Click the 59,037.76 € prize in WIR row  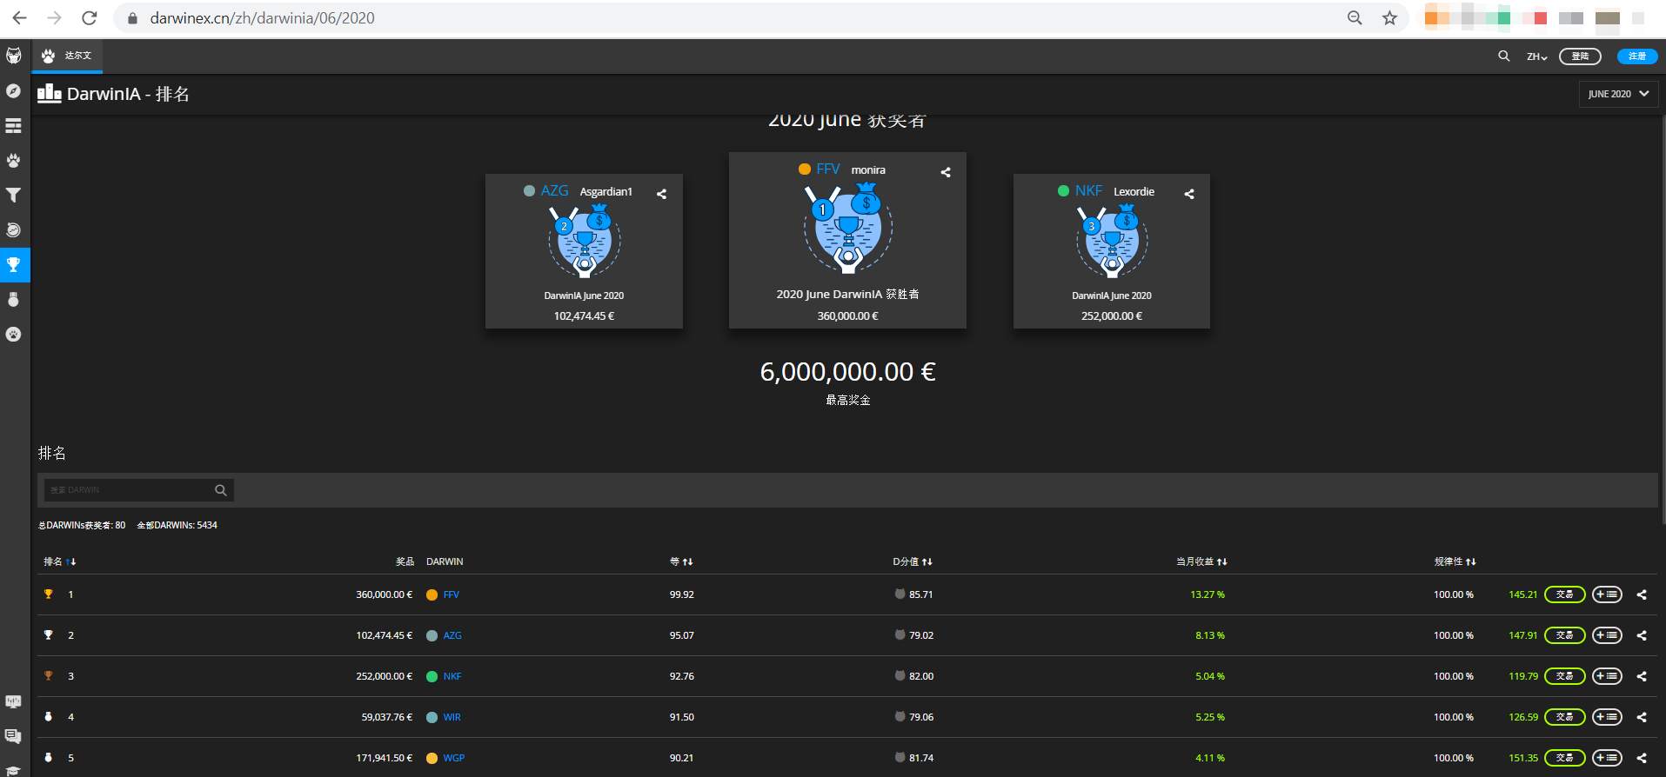pyautogui.click(x=387, y=717)
